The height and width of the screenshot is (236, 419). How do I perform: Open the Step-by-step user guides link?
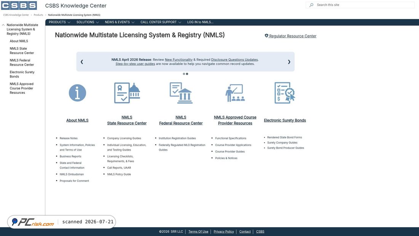[135, 64]
